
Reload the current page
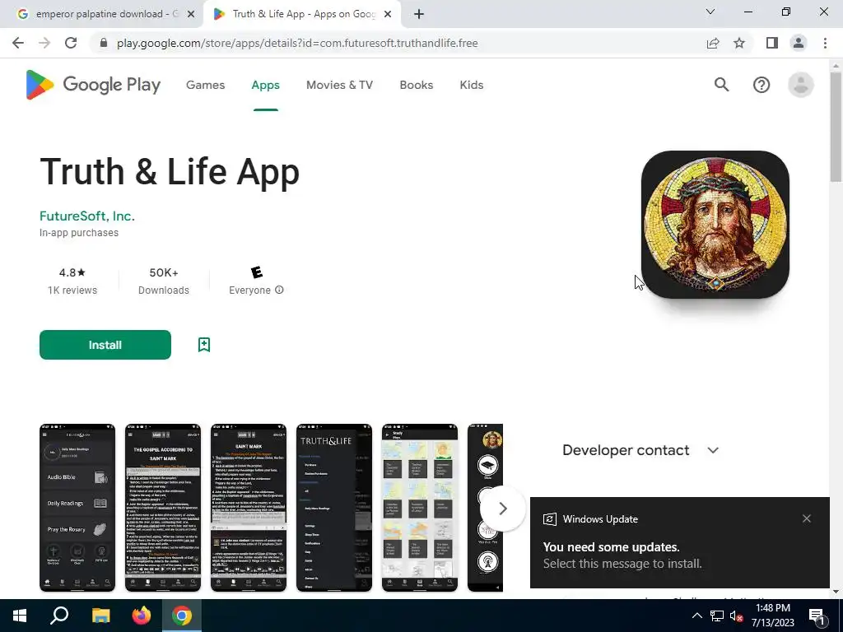pyautogui.click(x=71, y=43)
